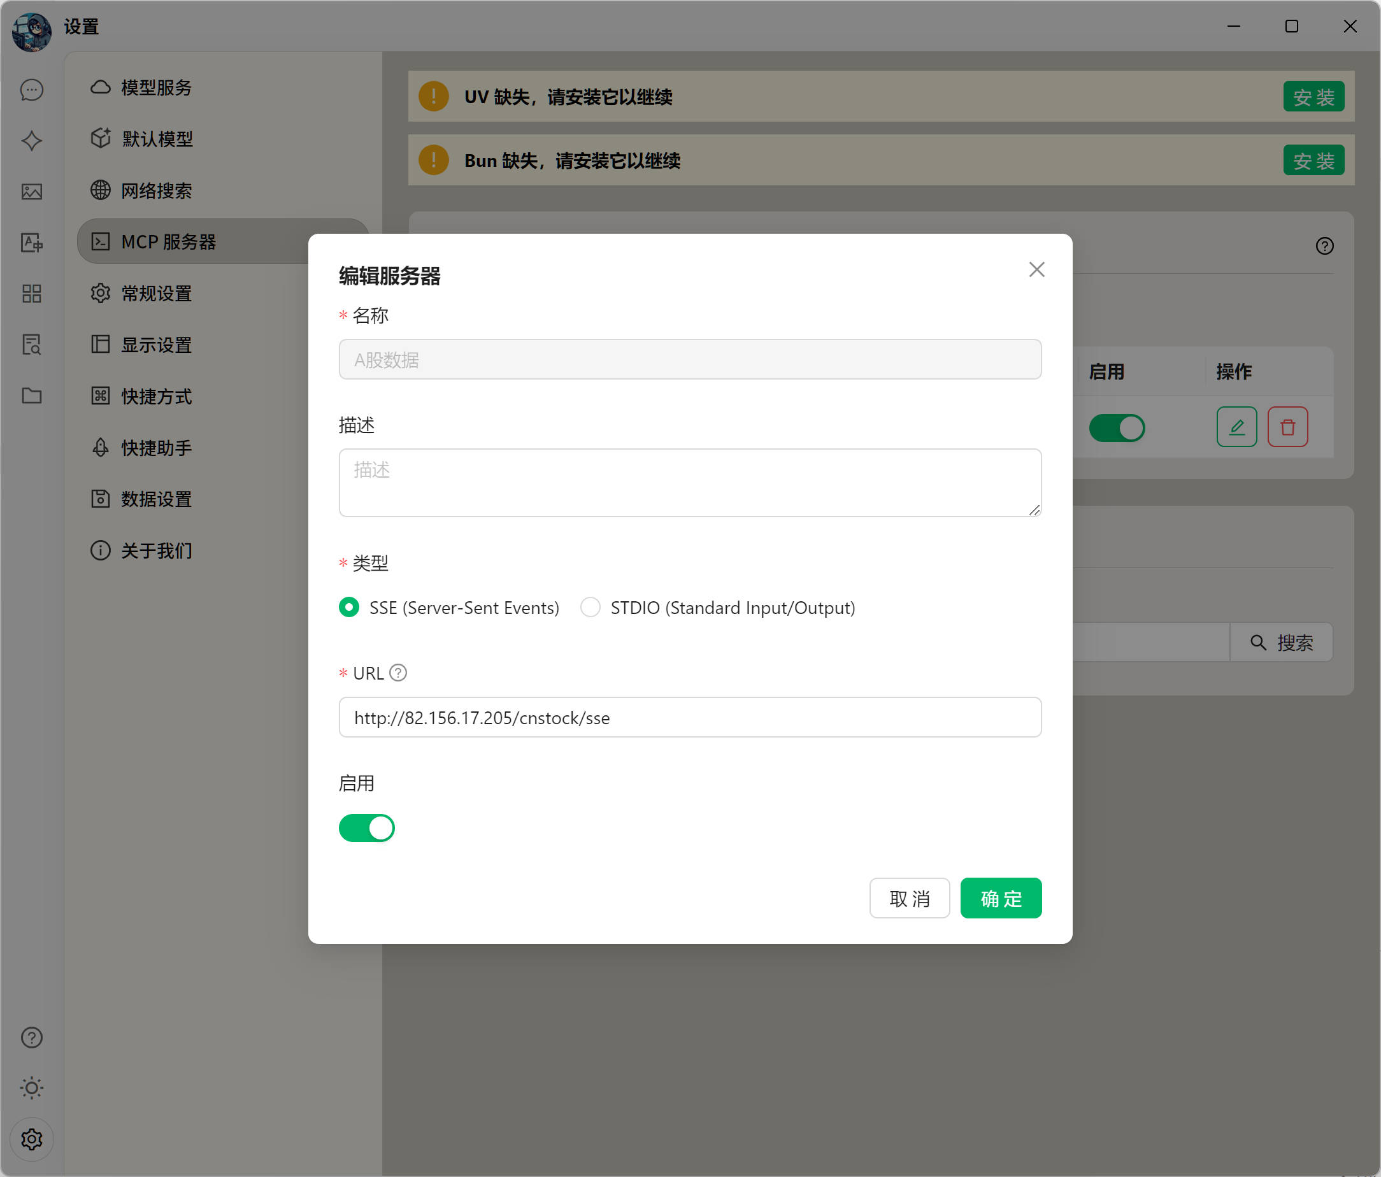
Task: Click the URL help question icon
Action: [398, 673]
